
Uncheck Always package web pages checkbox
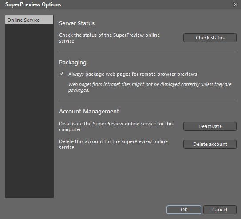[62, 74]
